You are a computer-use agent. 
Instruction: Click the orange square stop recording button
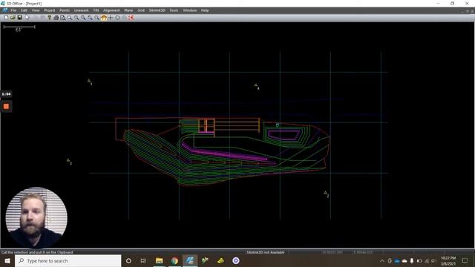click(6, 107)
